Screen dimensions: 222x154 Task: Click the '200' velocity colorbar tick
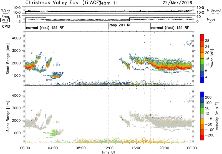tap(208, 97)
